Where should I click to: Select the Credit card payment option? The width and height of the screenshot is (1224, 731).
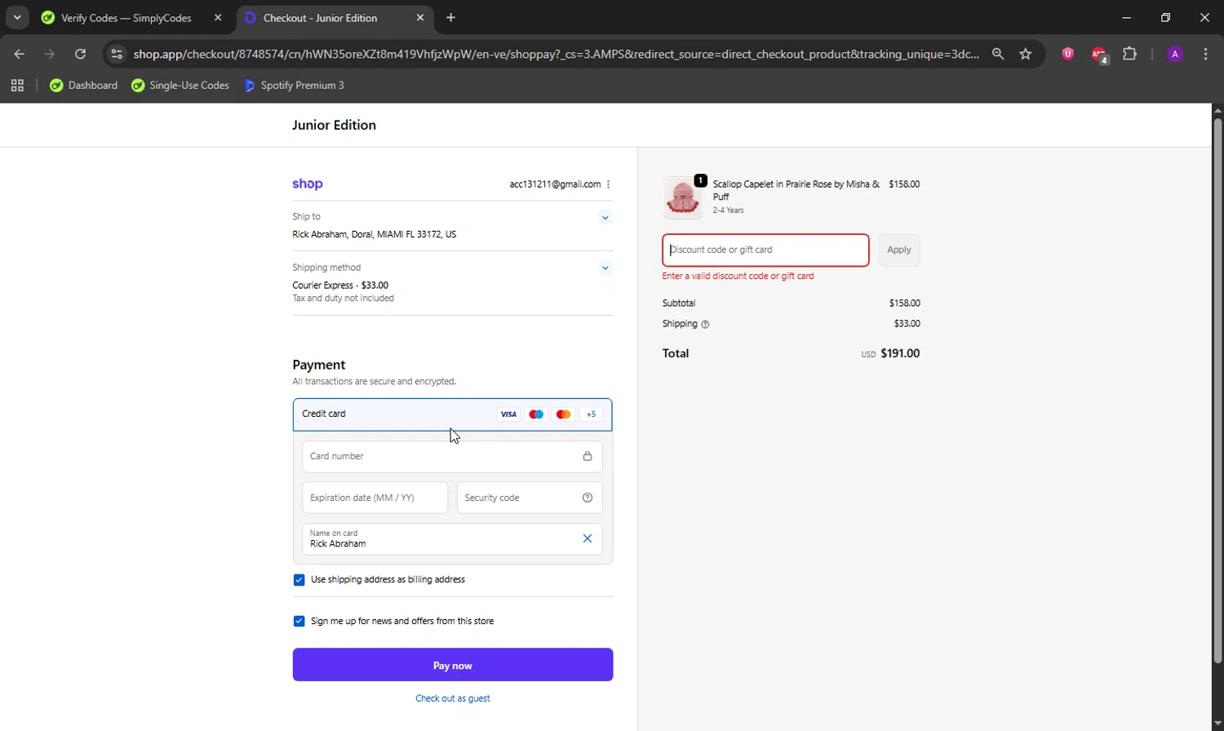452,414
